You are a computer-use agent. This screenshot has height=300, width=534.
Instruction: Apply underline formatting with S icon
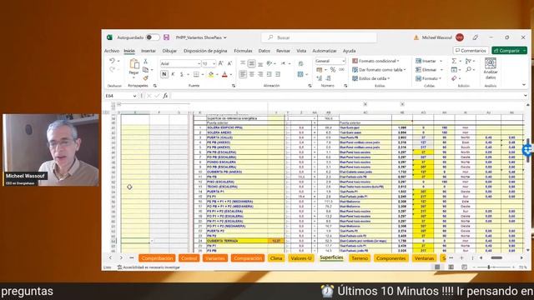(182, 74)
